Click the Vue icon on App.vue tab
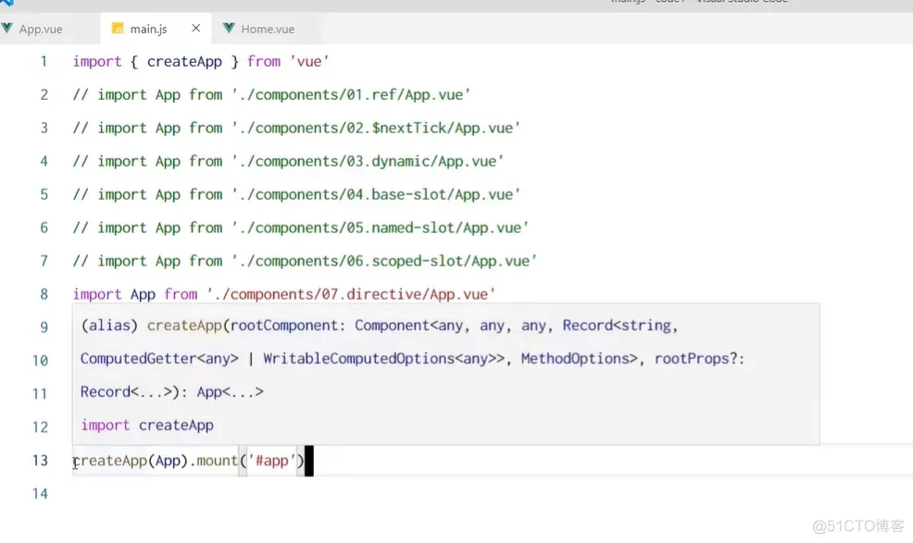This screenshot has height=543, width=913. [x=7, y=28]
